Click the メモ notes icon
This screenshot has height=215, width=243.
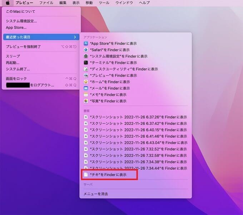click(86, 95)
